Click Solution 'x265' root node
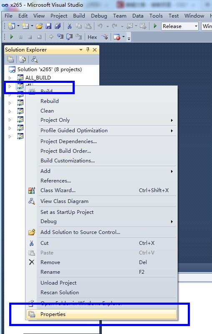 pos(50,69)
